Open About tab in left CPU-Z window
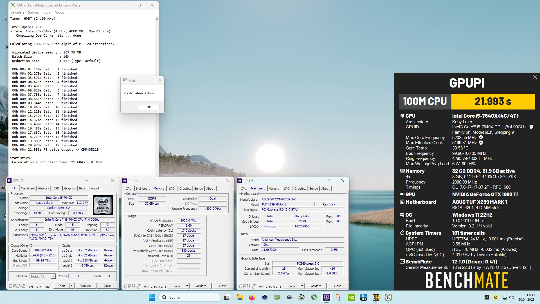The height and width of the screenshot is (304, 540). click(95, 188)
